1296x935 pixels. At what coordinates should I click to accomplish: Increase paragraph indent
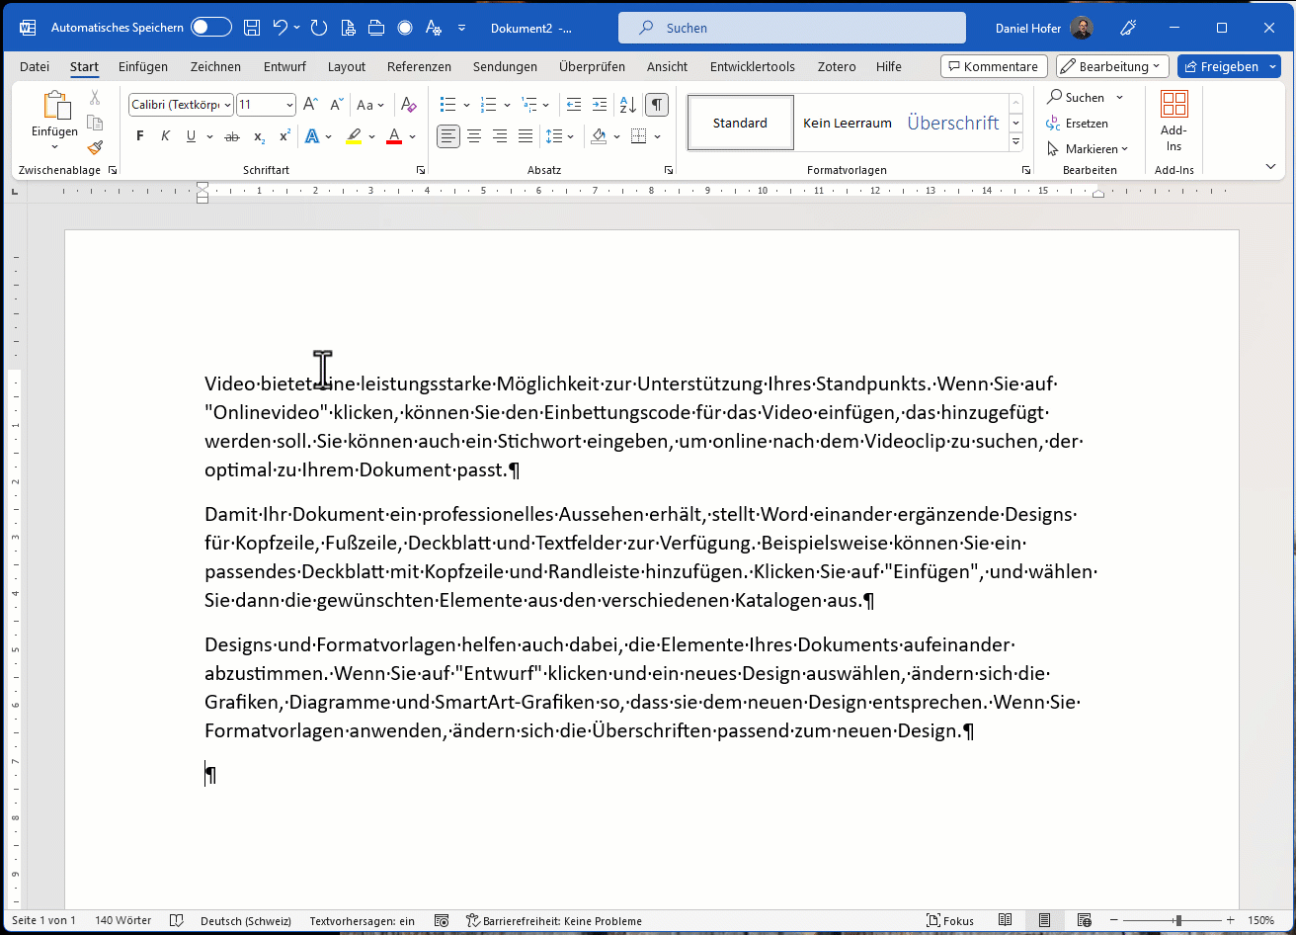click(x=600, y=105)
